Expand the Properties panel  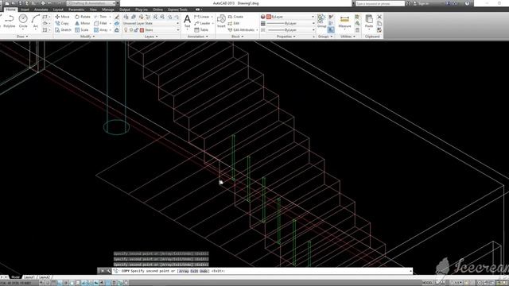(x=286, y=37)
